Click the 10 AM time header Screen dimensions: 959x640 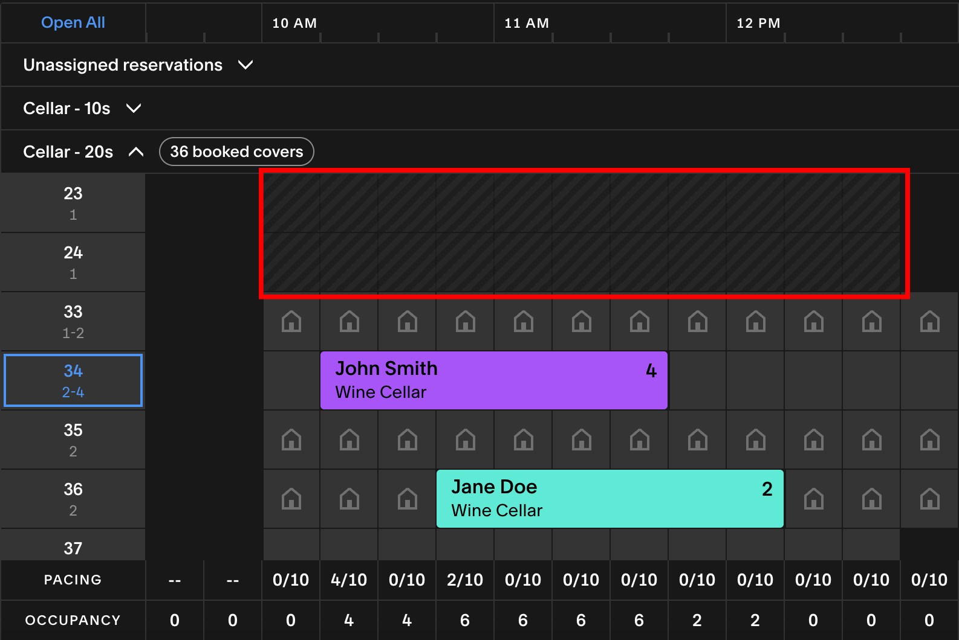click(x=294, y=23)
